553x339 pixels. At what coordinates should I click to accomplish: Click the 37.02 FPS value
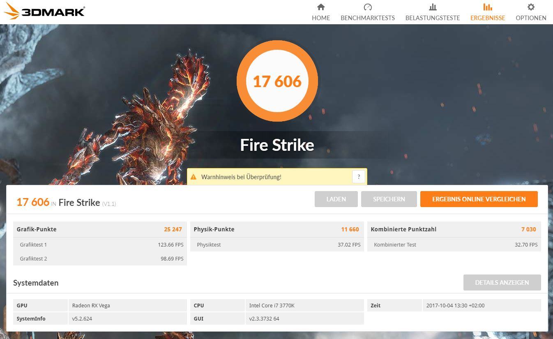(349, 244)
